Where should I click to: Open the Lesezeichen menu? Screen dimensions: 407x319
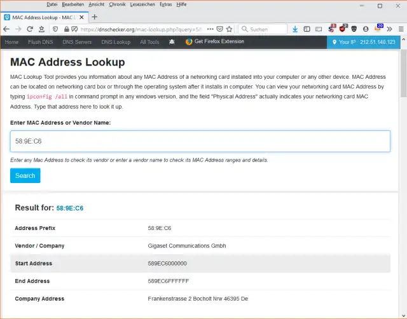click(142, 4)
